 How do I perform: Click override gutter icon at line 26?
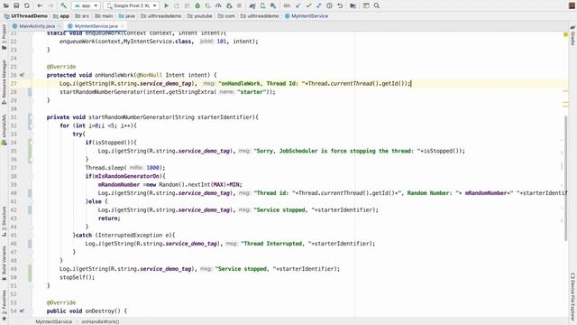pyautogui.click(x=22, y=75)
